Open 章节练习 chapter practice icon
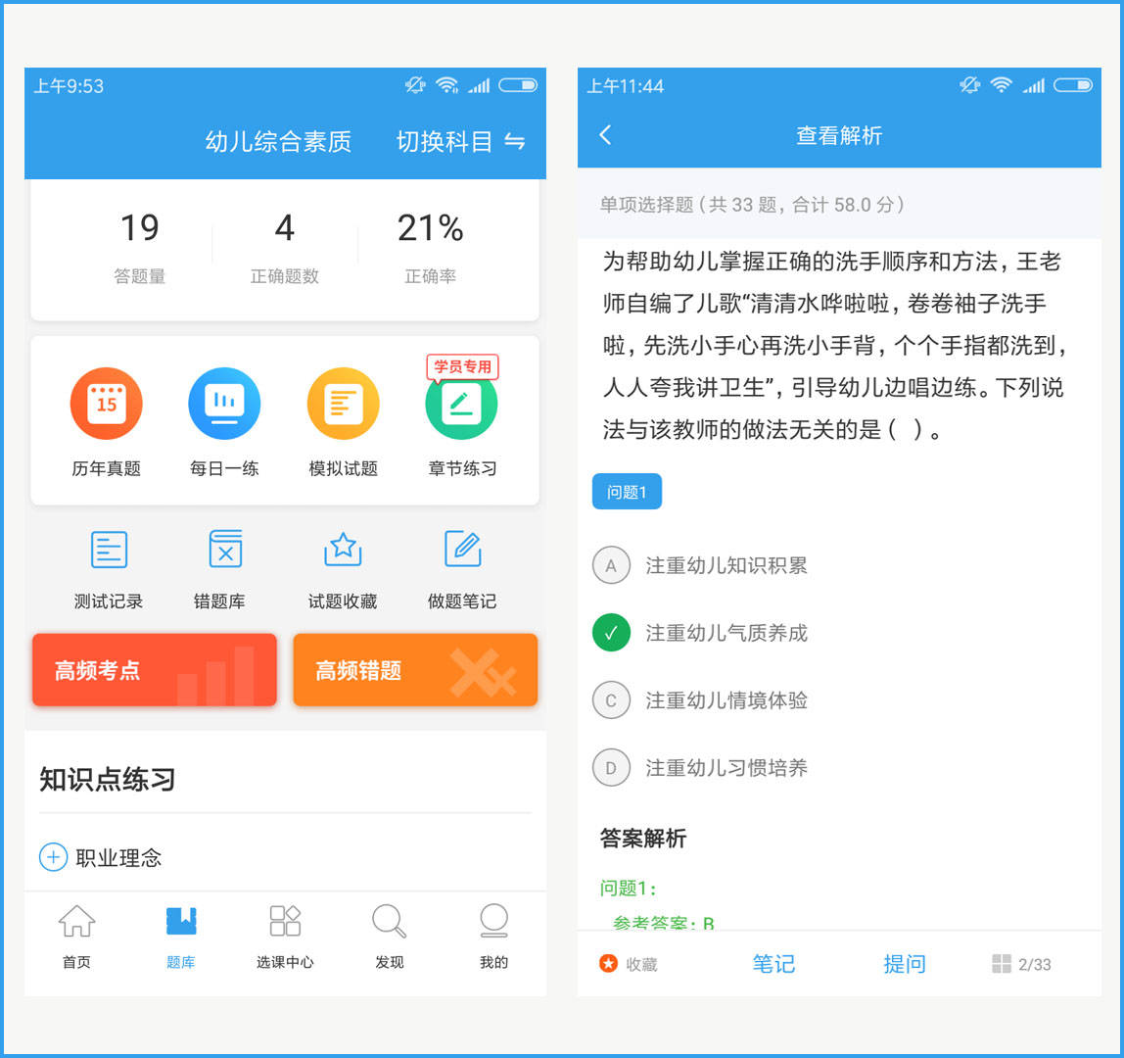Screen dimensions: 1124x1058 tap(462, 406)
